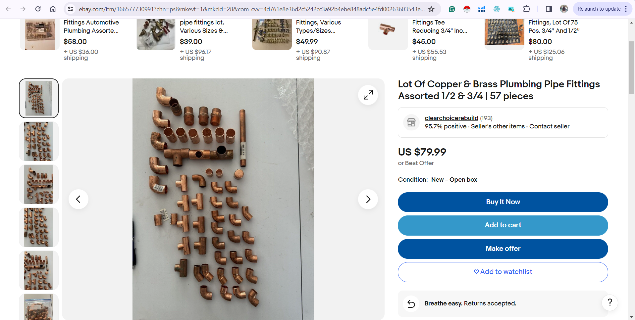Bookmark this page with the star icon
The image size is (635, 320).
tap(432, 9)
